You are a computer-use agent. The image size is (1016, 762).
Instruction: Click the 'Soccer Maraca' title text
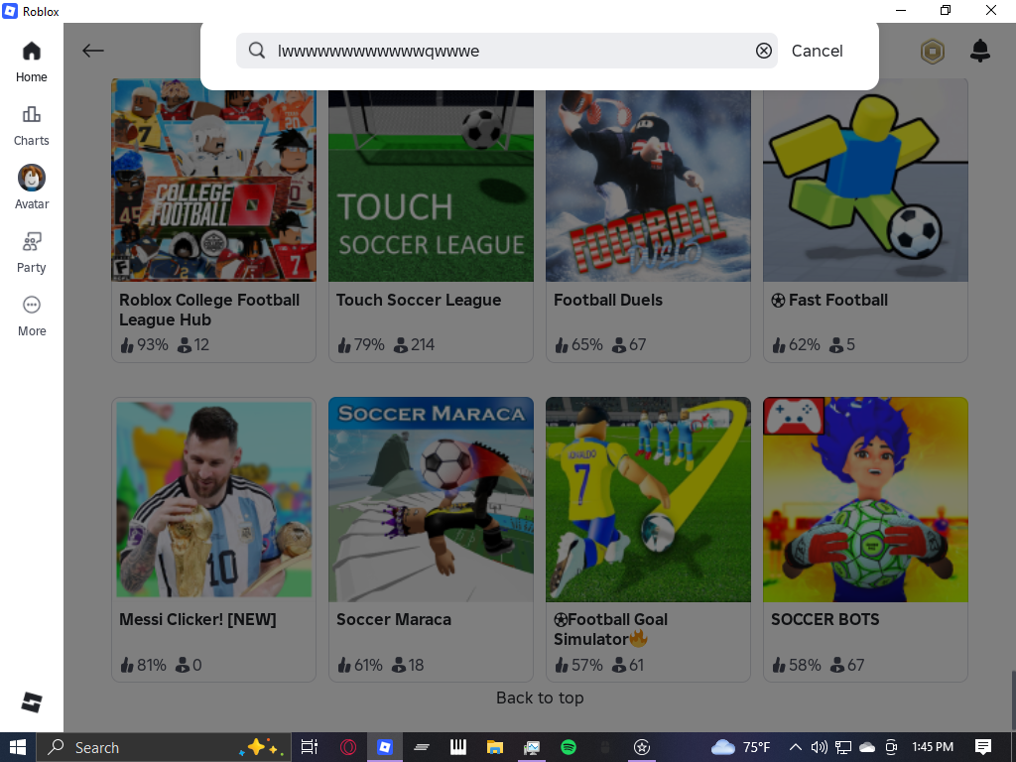click(x=393, y=619)
